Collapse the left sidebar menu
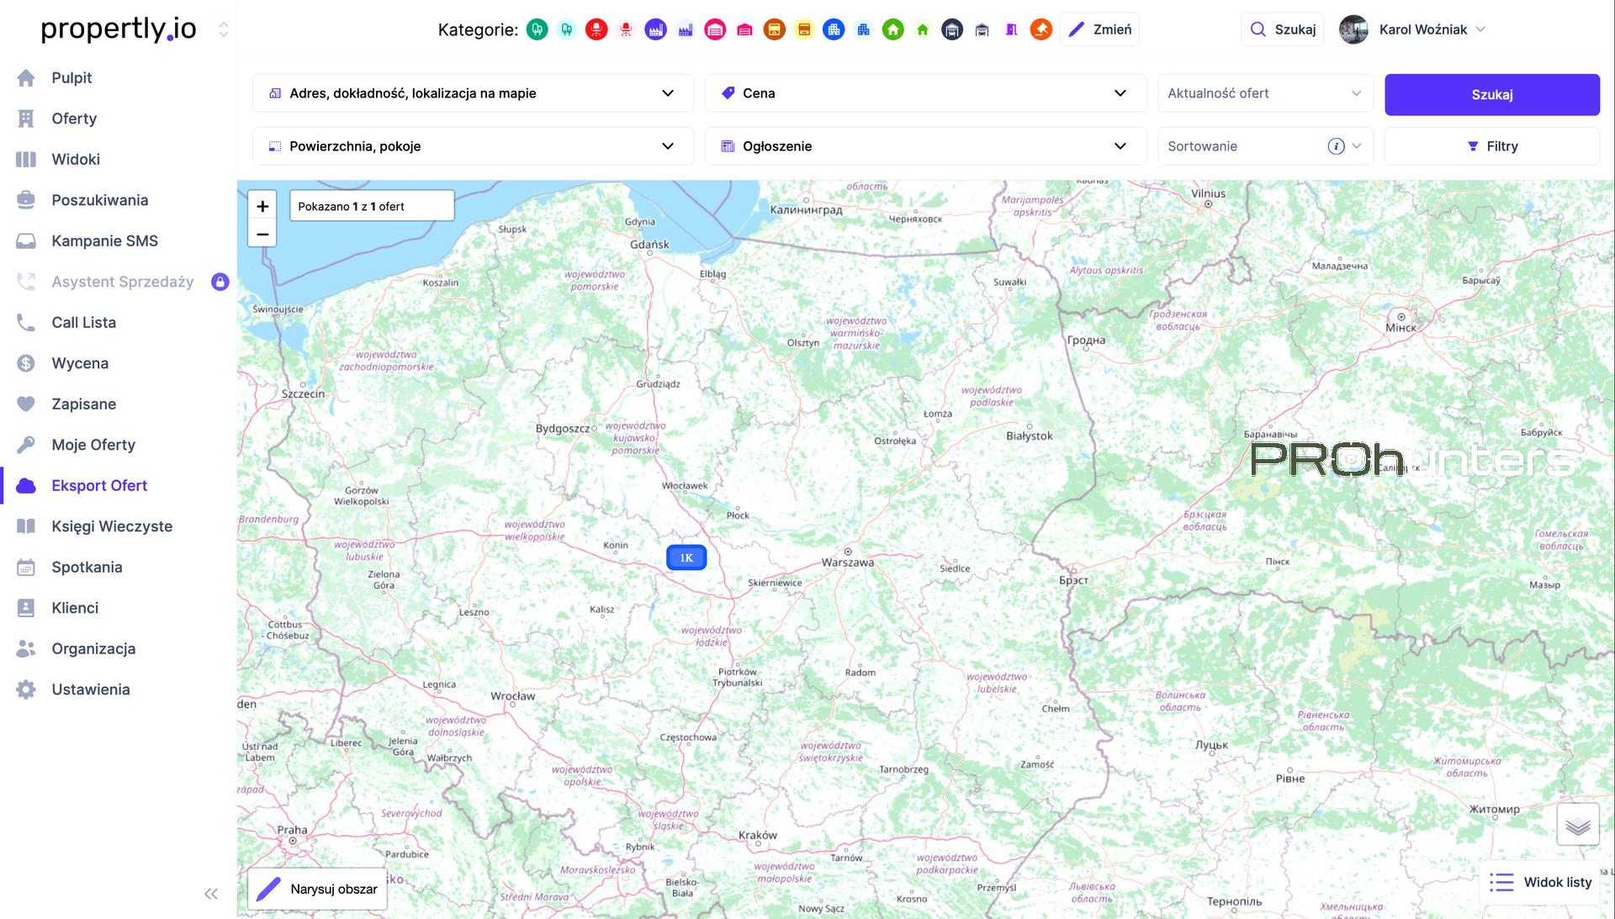Screen dimensions: 1615x919 point(211,894)
